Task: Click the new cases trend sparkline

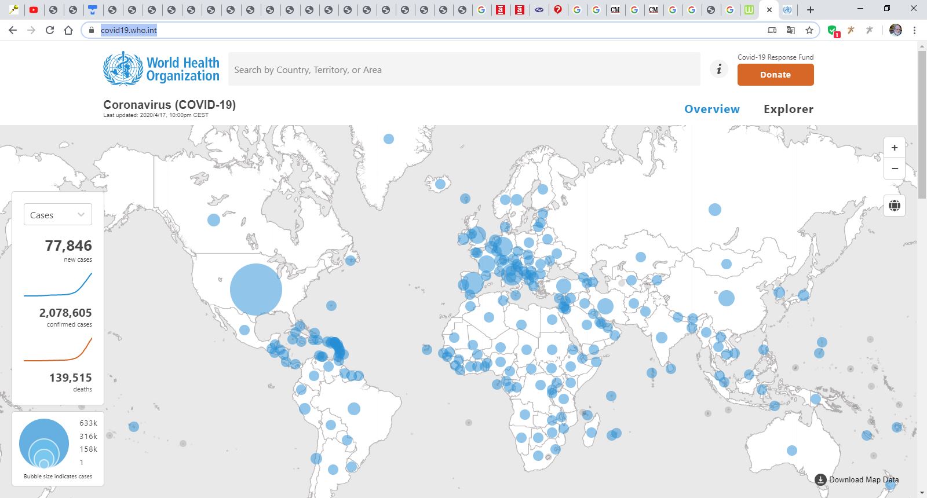Action: (58, 284)
